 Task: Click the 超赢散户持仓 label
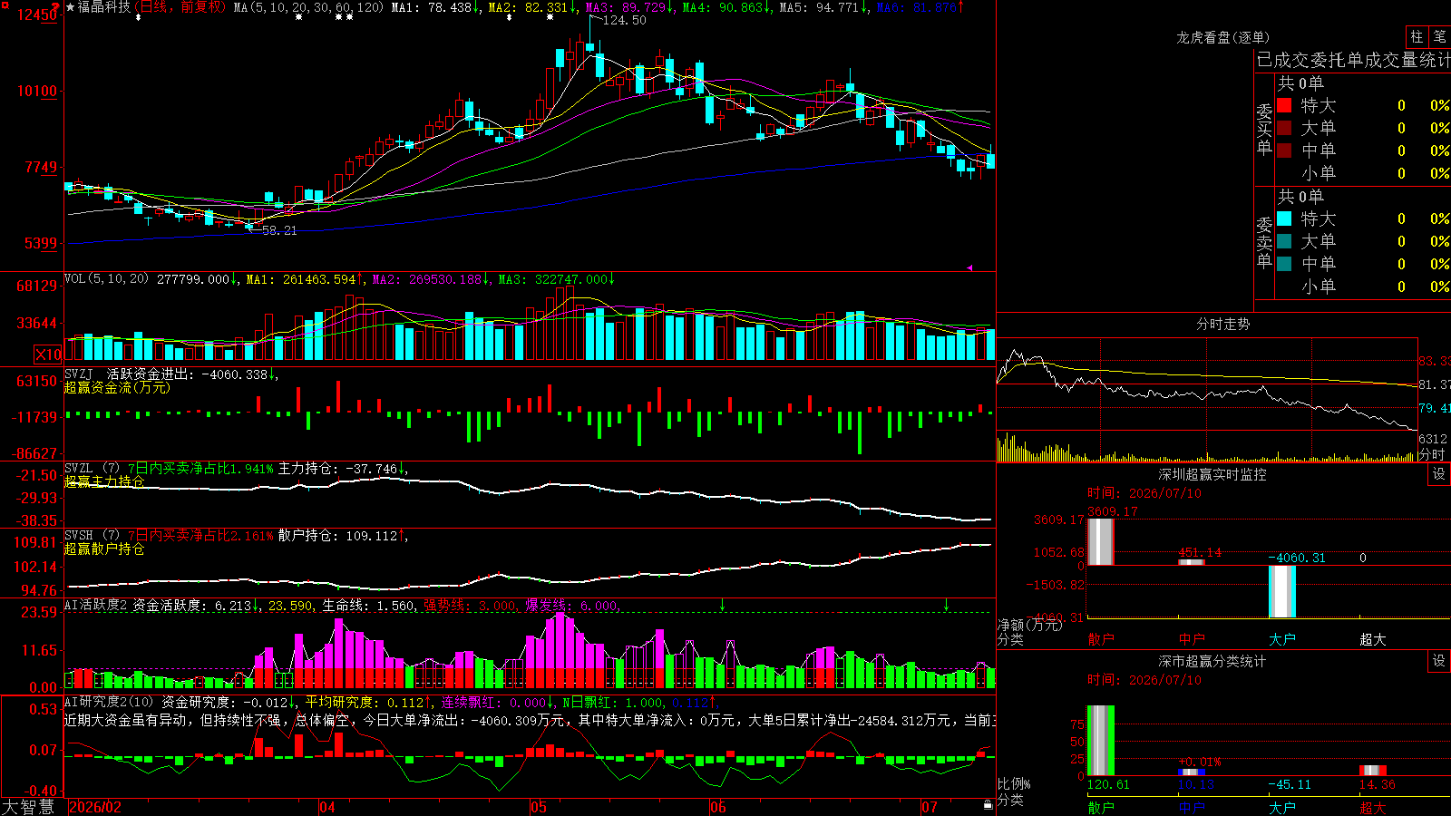tap(104, 549)
